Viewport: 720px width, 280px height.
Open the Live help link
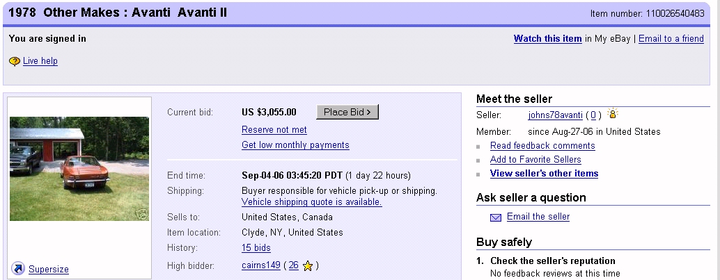40,61
